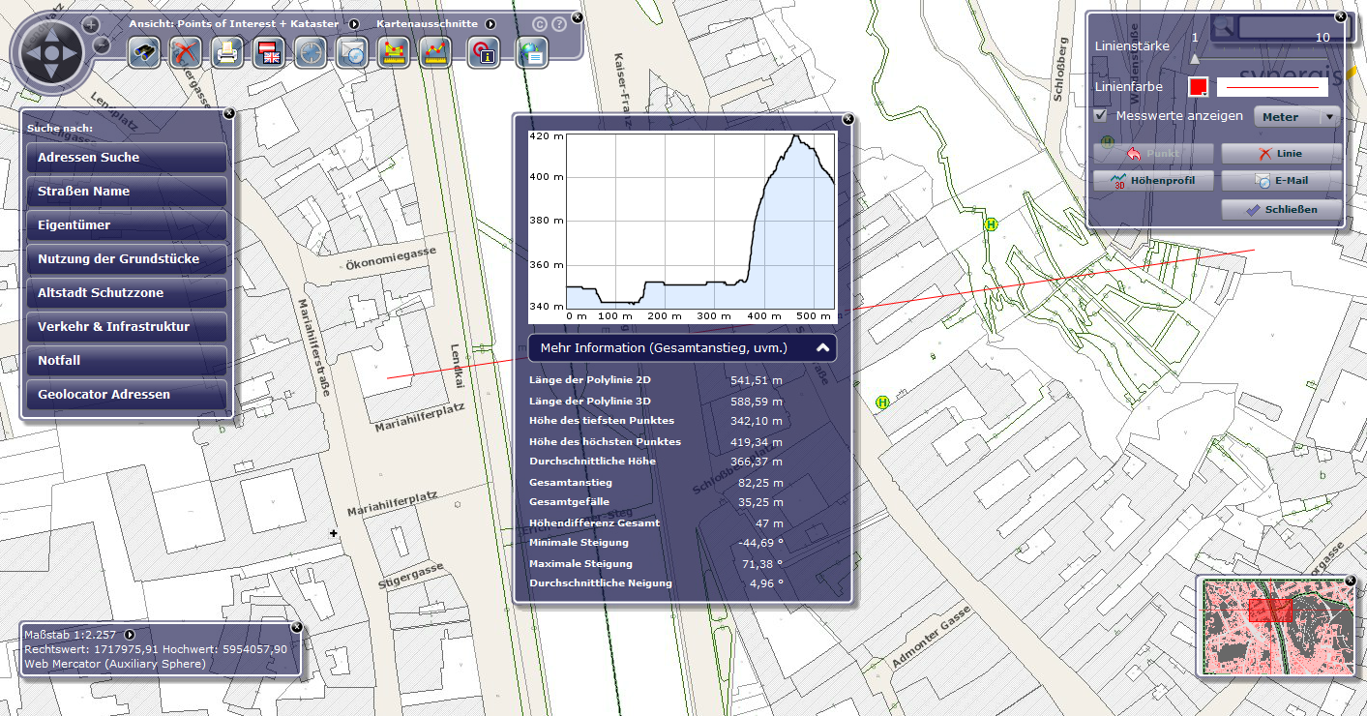This screenshot has height=716, width=1367.
Task: Expand the Ansicht view selector arrow
Action: point(354,24)
